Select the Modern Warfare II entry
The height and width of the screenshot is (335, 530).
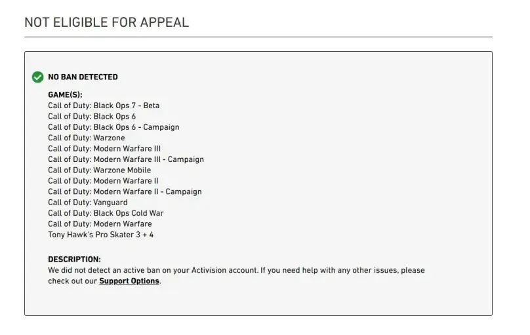pos(103,181)
